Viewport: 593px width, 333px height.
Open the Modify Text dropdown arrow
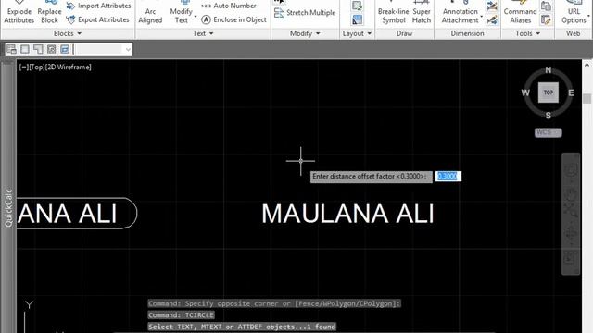[x=196, y=17]
